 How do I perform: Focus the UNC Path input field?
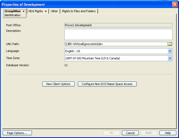pyautogui.click(x=116, y=44)
